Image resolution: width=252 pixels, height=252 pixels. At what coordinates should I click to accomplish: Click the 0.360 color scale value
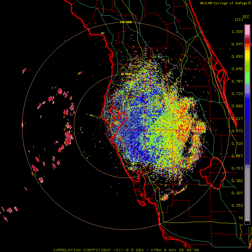(237, 181)
